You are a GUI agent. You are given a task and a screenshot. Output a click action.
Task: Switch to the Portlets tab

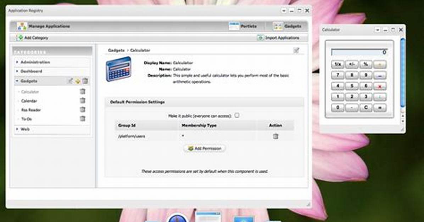pyautogui.click(x=243, y=26)
